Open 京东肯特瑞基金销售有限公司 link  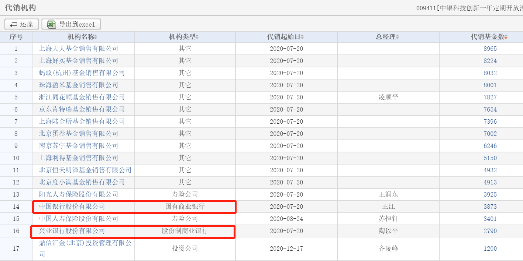pyautogui.click(x=82, y=109)
